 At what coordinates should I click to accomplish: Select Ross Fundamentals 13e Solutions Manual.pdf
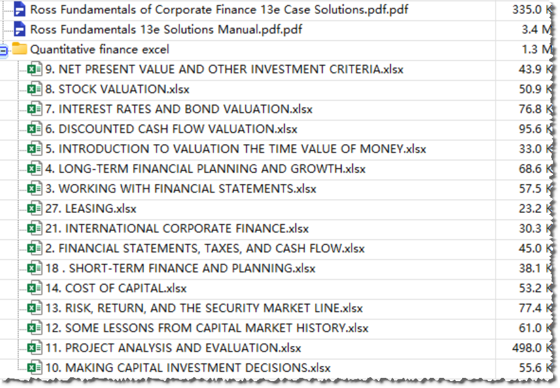click(166, 30)
